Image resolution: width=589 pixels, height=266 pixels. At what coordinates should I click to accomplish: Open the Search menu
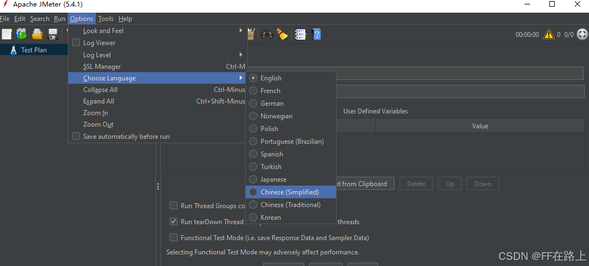click(x=40, y=19)
